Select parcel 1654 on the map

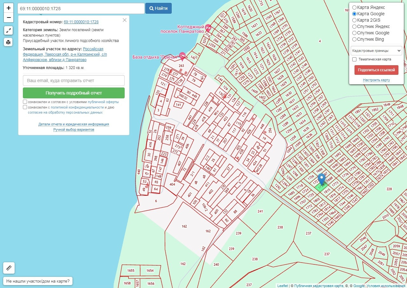[x=150, y=271]
